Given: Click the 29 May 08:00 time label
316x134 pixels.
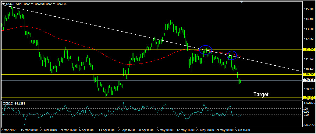Looking at the screenshot, I should [x=224, y=130].
